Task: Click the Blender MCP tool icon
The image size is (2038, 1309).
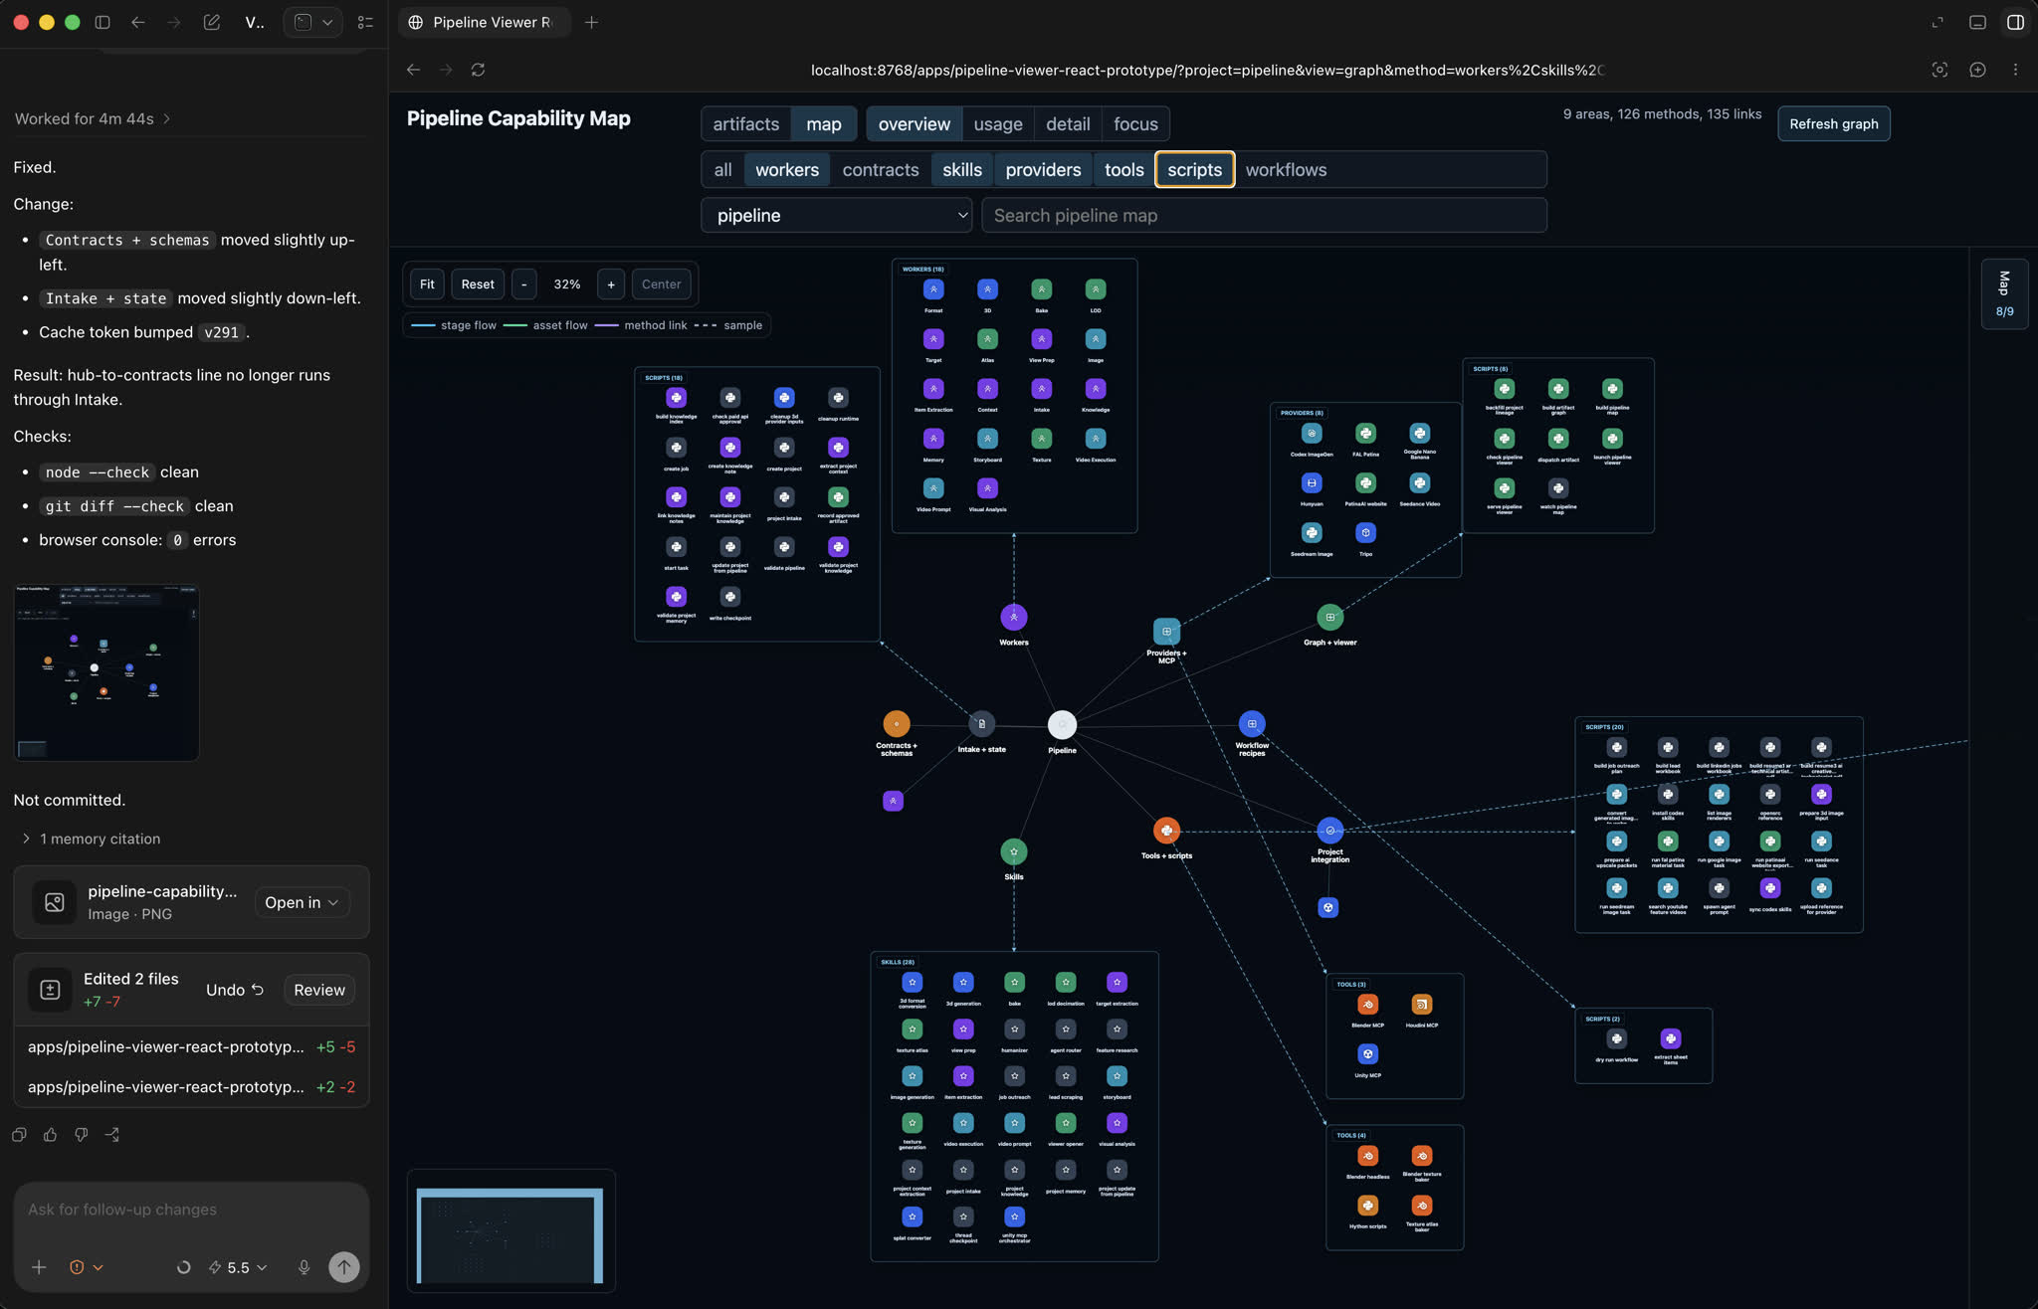Action: (x=1367, y=1005)
